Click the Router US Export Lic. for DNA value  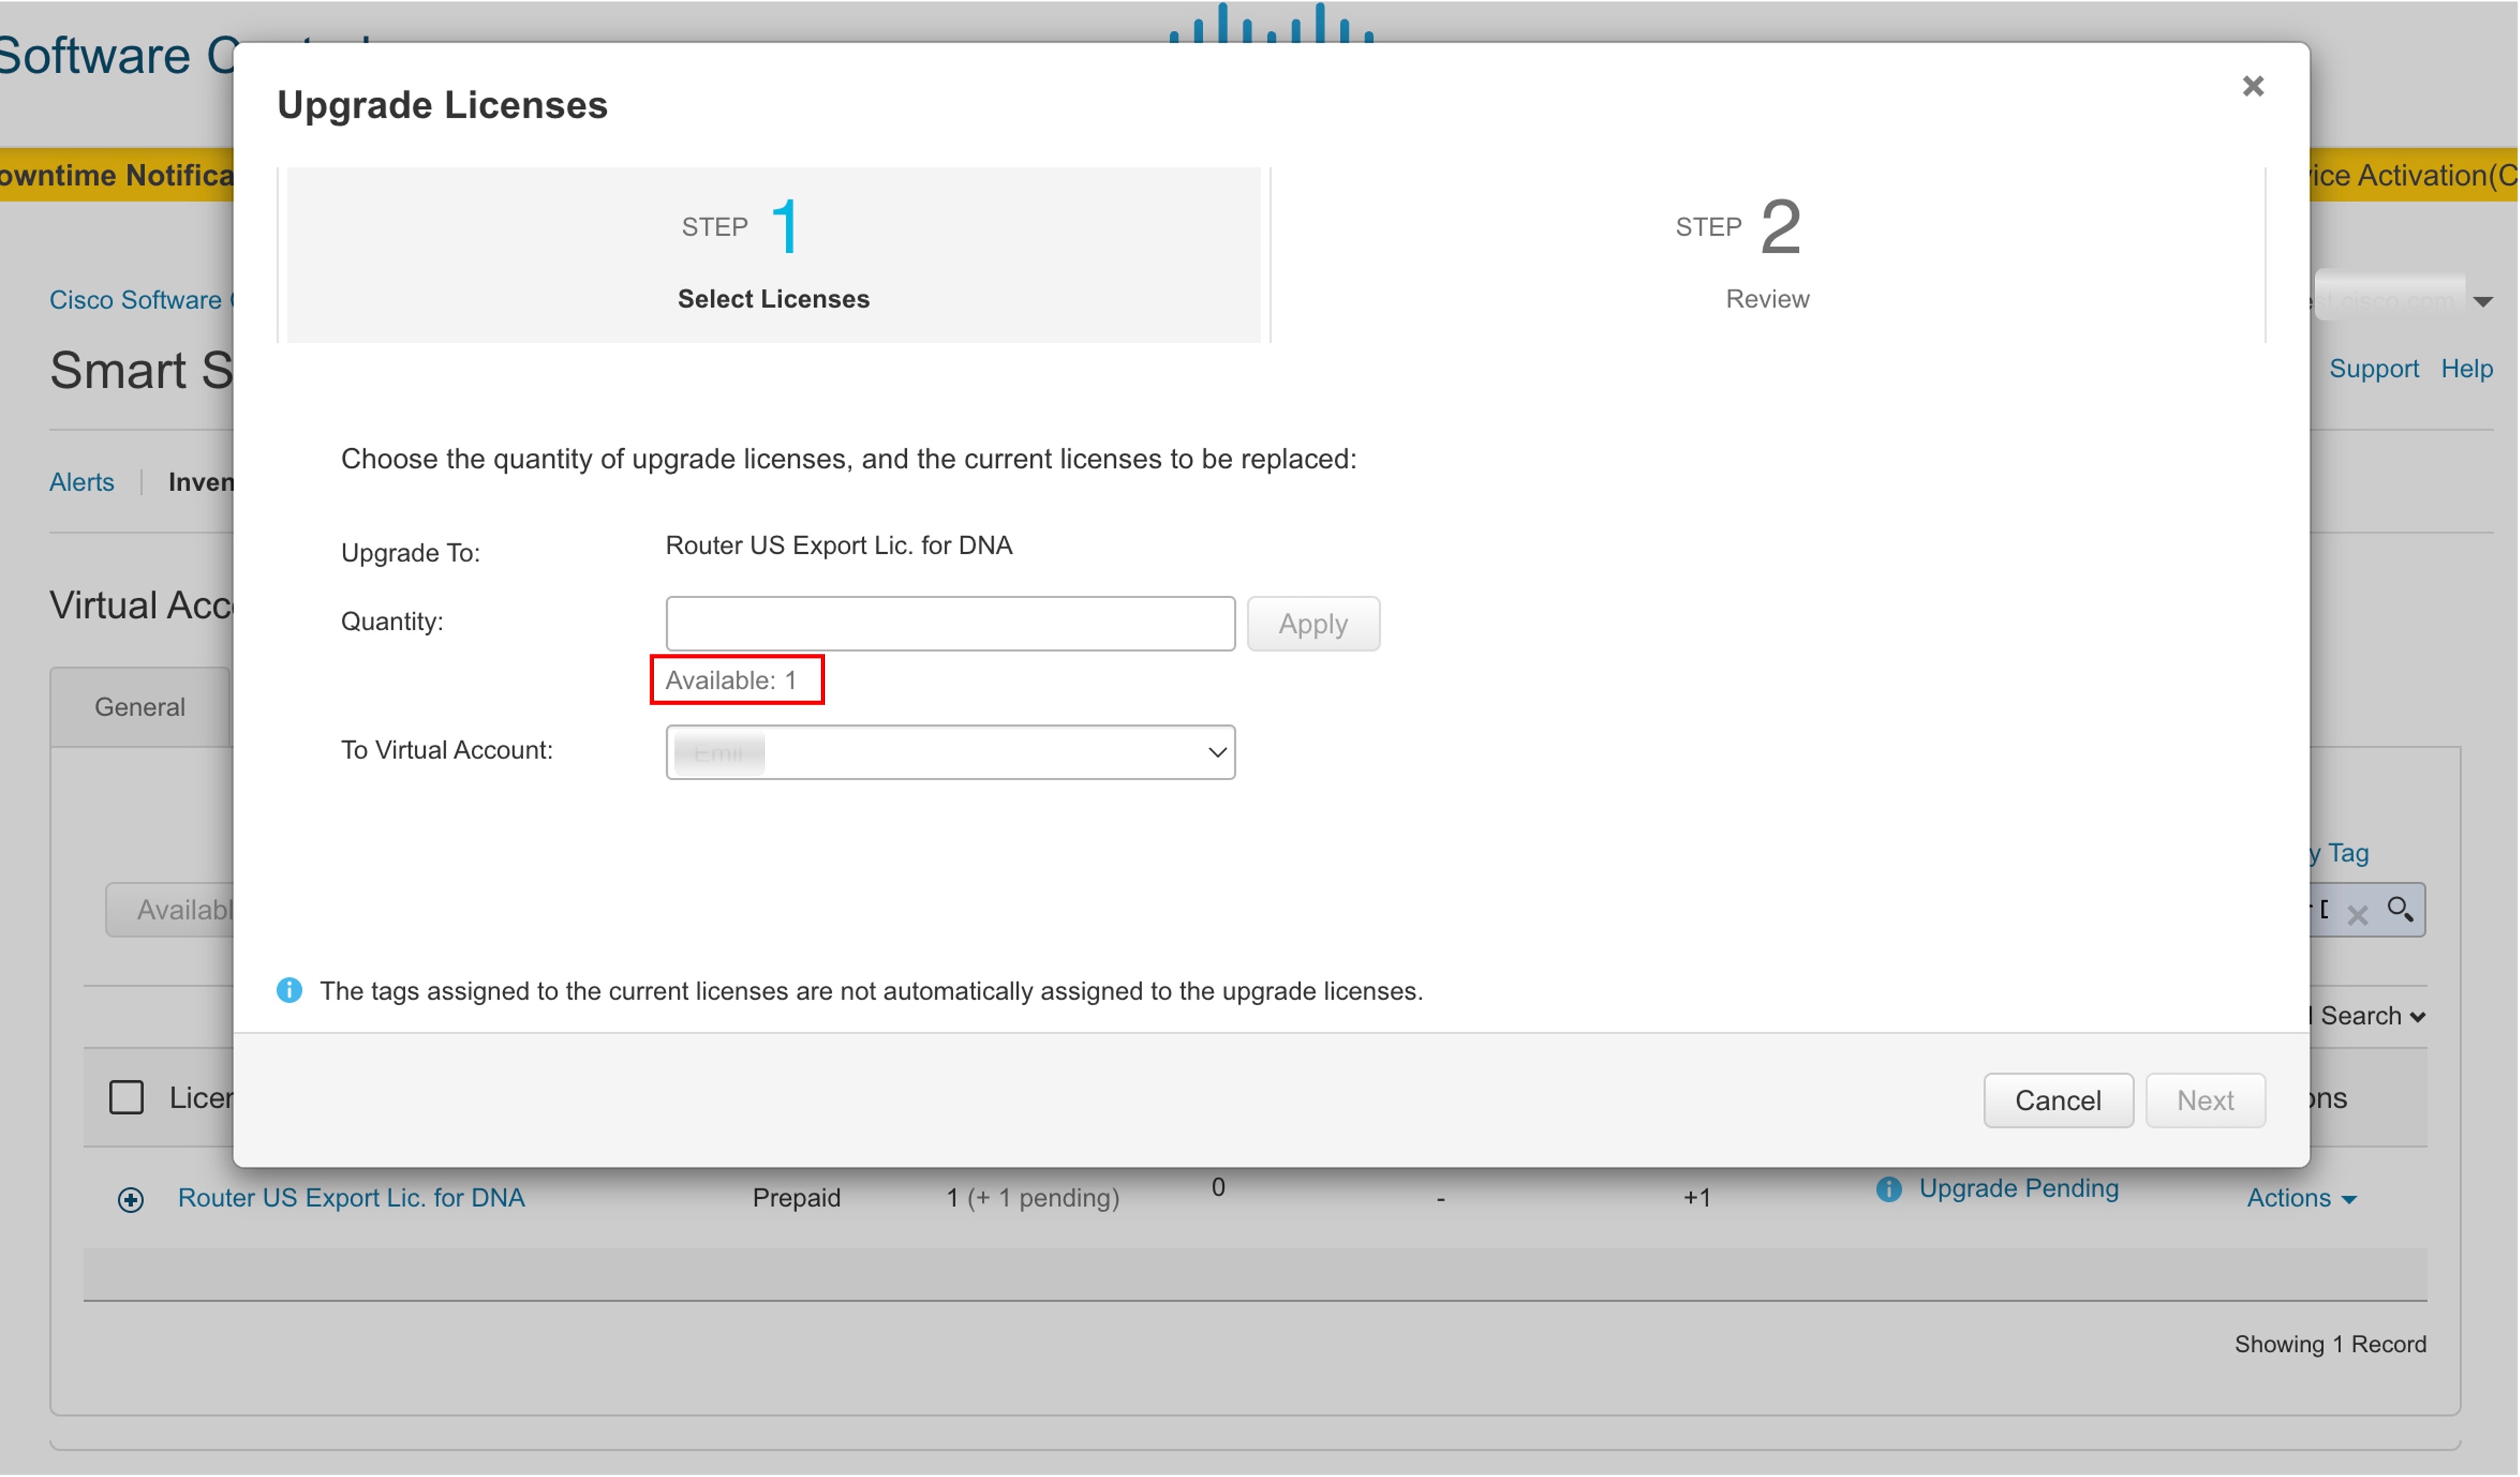(839, 545)
